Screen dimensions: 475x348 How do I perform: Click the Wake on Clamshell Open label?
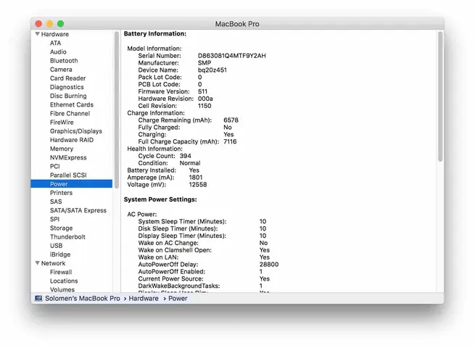(175, 250)
